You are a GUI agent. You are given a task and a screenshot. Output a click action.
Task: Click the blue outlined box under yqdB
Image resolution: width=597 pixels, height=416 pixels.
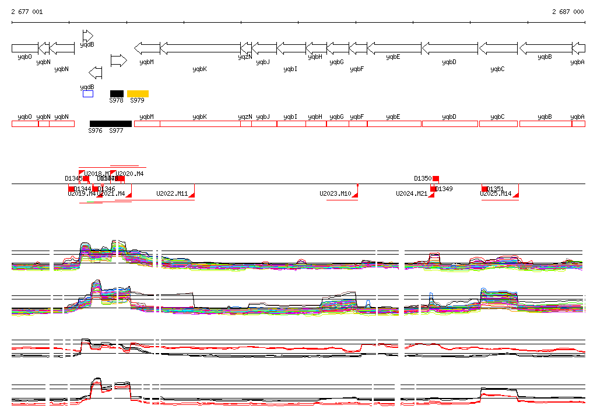point(88,94)
